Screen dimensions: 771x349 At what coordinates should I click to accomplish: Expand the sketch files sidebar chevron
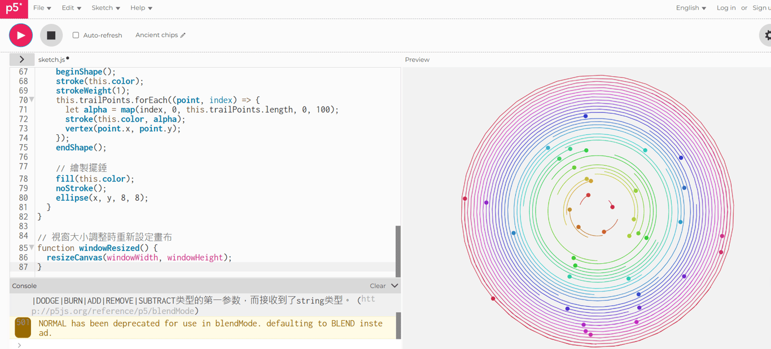pos(22,59)
